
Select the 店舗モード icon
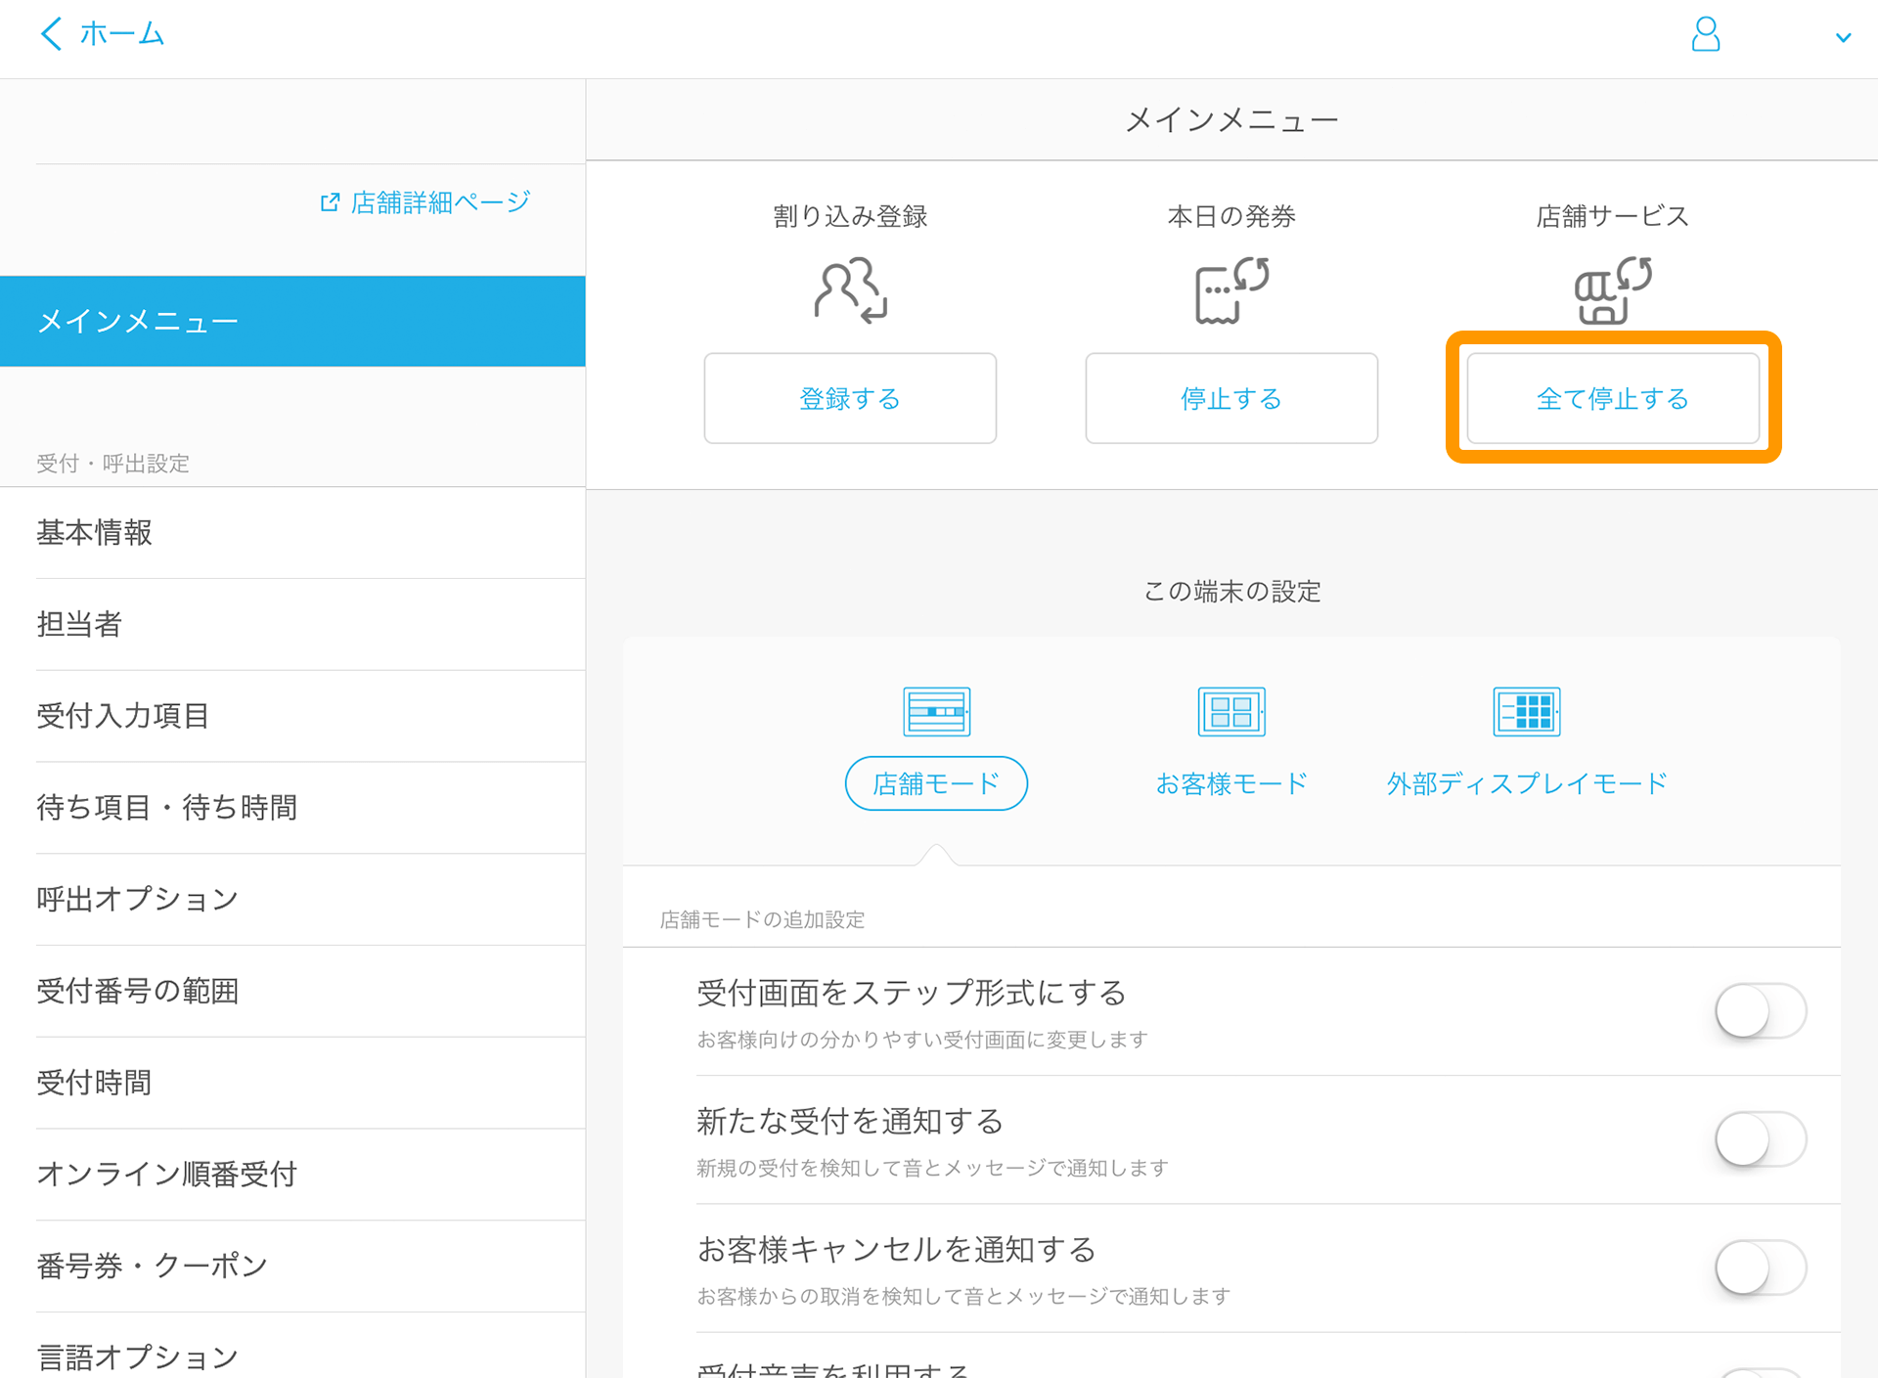tap(936, 712)
